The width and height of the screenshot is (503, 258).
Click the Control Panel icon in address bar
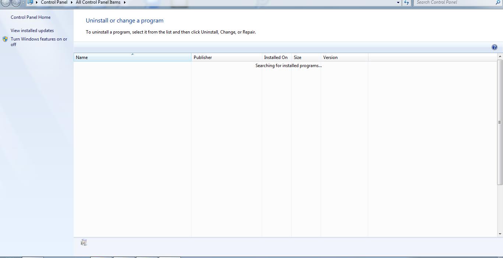30,2
